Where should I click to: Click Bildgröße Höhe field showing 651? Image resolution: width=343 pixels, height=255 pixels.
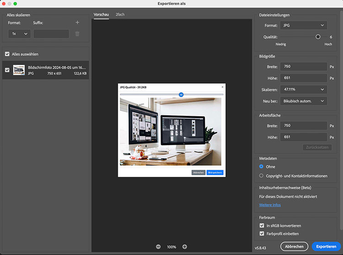coord(304,78)
